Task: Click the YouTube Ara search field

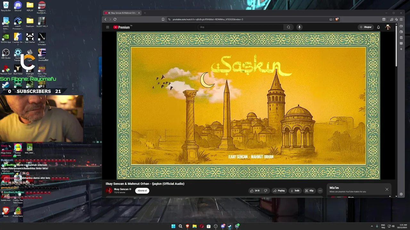Action: click(241, 27)
